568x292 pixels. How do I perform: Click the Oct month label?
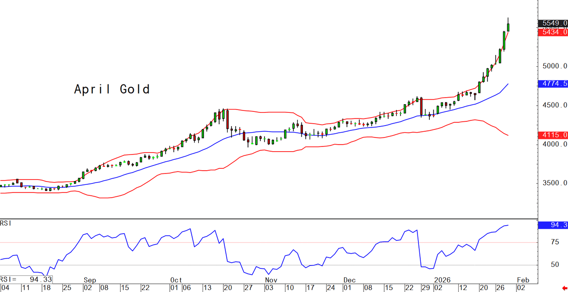(x=177, y=280)
